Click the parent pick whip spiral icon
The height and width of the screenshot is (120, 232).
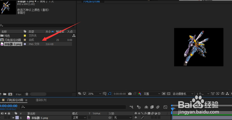pyautogui.click(x=110, y=118)
